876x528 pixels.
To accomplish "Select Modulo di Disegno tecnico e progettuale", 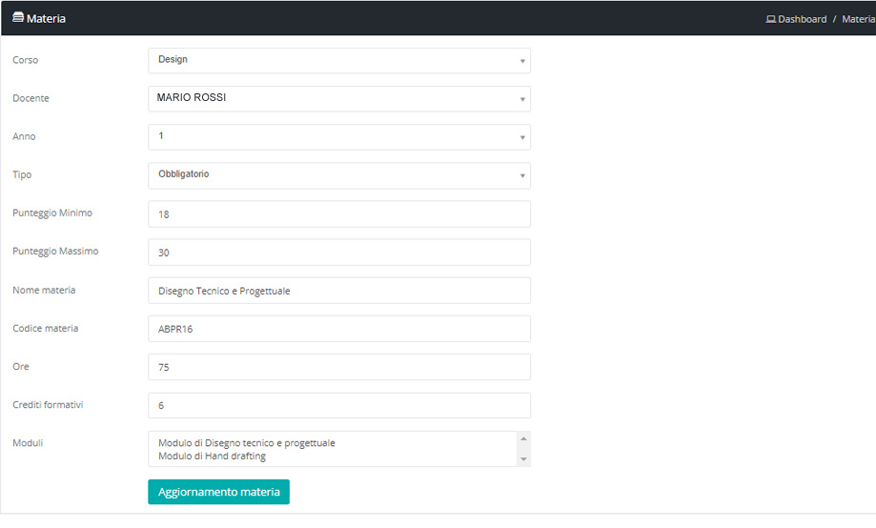I will click(x=247, y=443).
